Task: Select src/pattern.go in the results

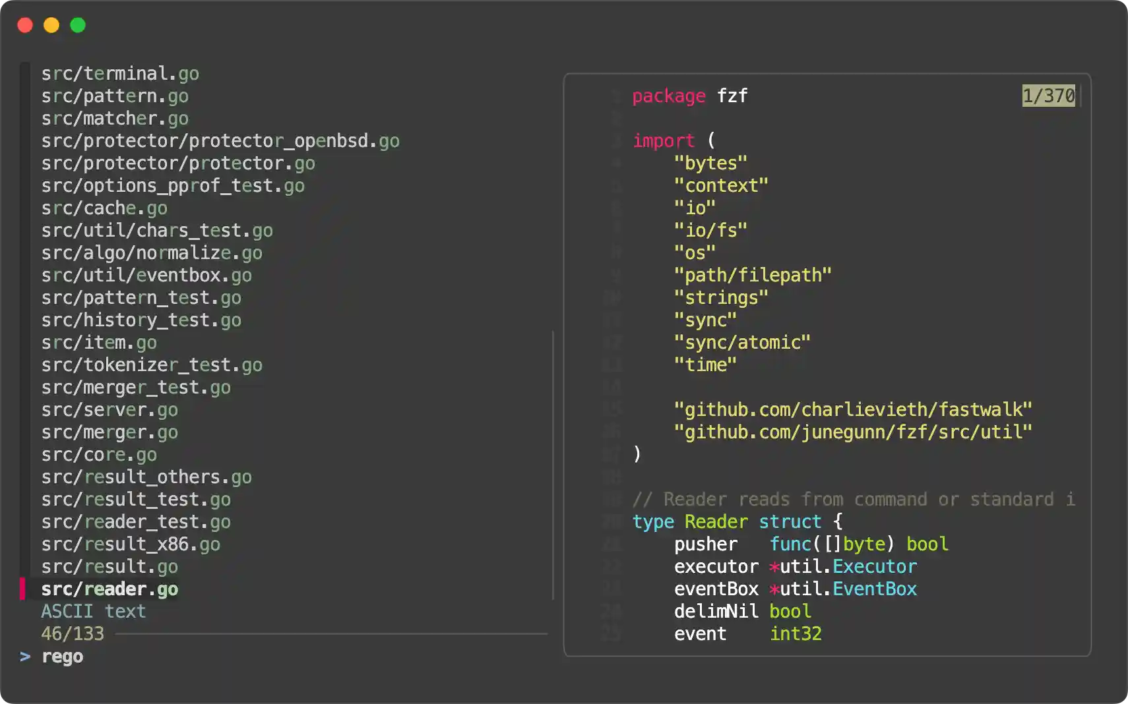Action: pyautogui.click(x=115, y=96)
